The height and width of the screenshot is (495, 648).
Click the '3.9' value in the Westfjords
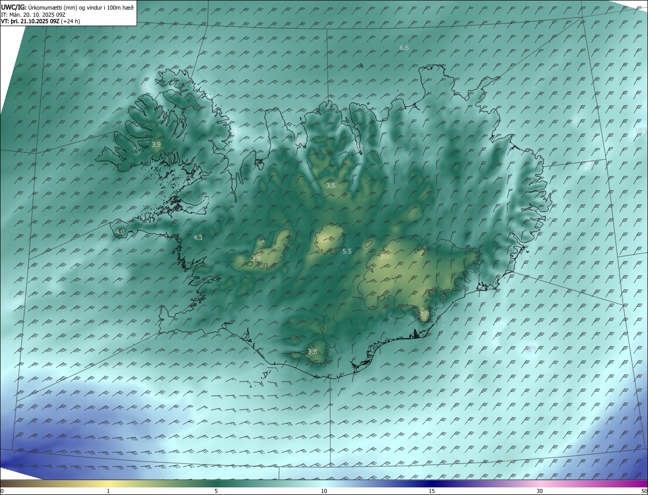point(156,144)
